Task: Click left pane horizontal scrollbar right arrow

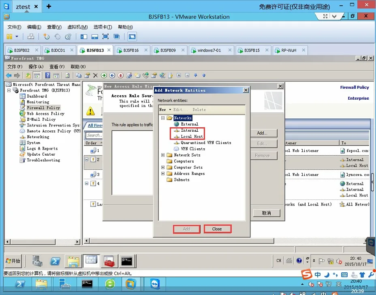Action: tap(77, 242)
